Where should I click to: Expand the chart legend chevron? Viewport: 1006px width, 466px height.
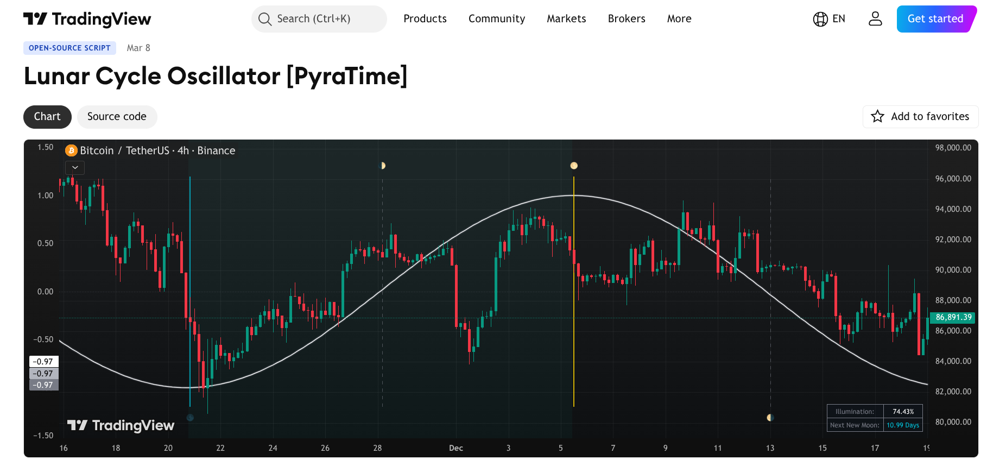pyautogui.click(x=75, y=167)
